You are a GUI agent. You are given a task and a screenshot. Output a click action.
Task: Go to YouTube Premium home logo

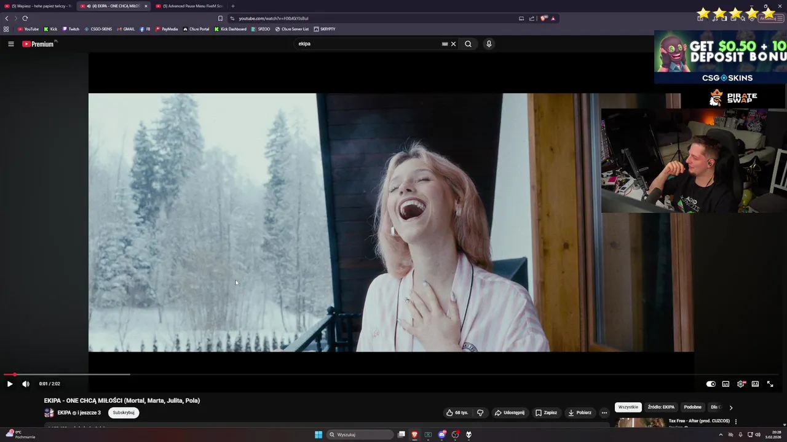[x=39, y=44]
